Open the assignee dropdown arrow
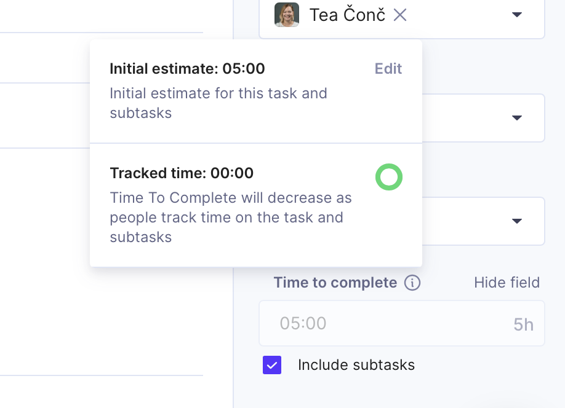The height and width of the screenshot is (408, 565). tap(517, 15)
